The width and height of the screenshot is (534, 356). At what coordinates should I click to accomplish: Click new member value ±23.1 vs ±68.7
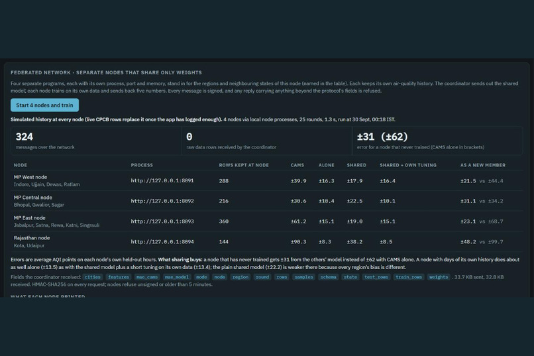[x=482, y=221]
